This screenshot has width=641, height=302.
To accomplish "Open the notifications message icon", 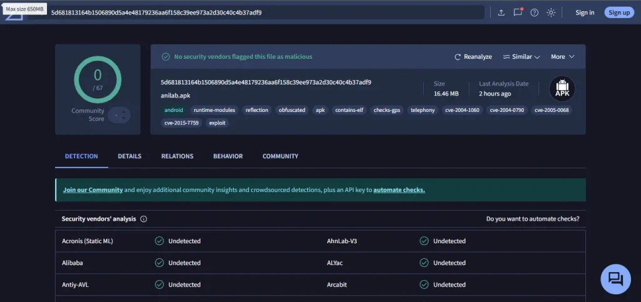I will (x=518, y=13).
